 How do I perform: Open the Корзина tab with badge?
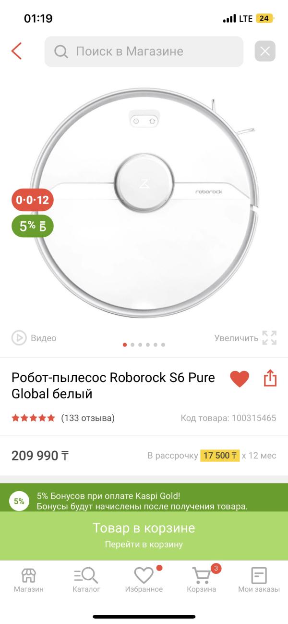coord(202,580)
